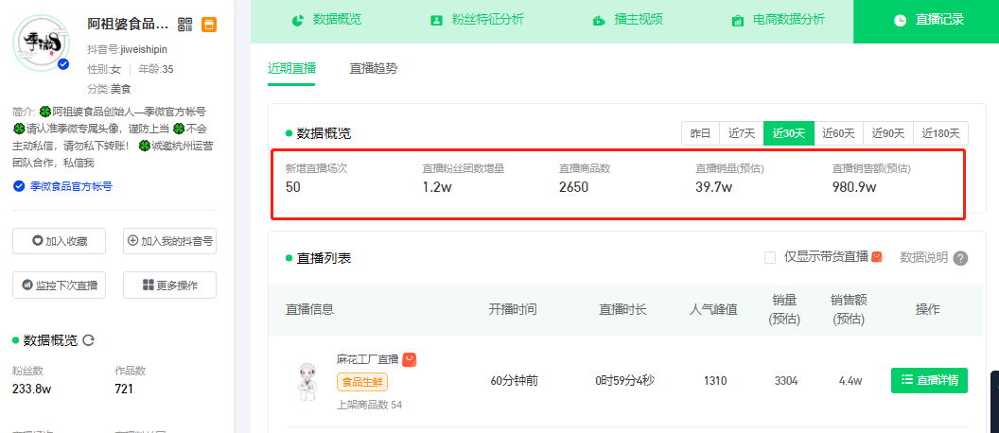Viewport: 999px width, 433px height.
Task: Click the 直播时长 column header
Action: coord(622,309)
